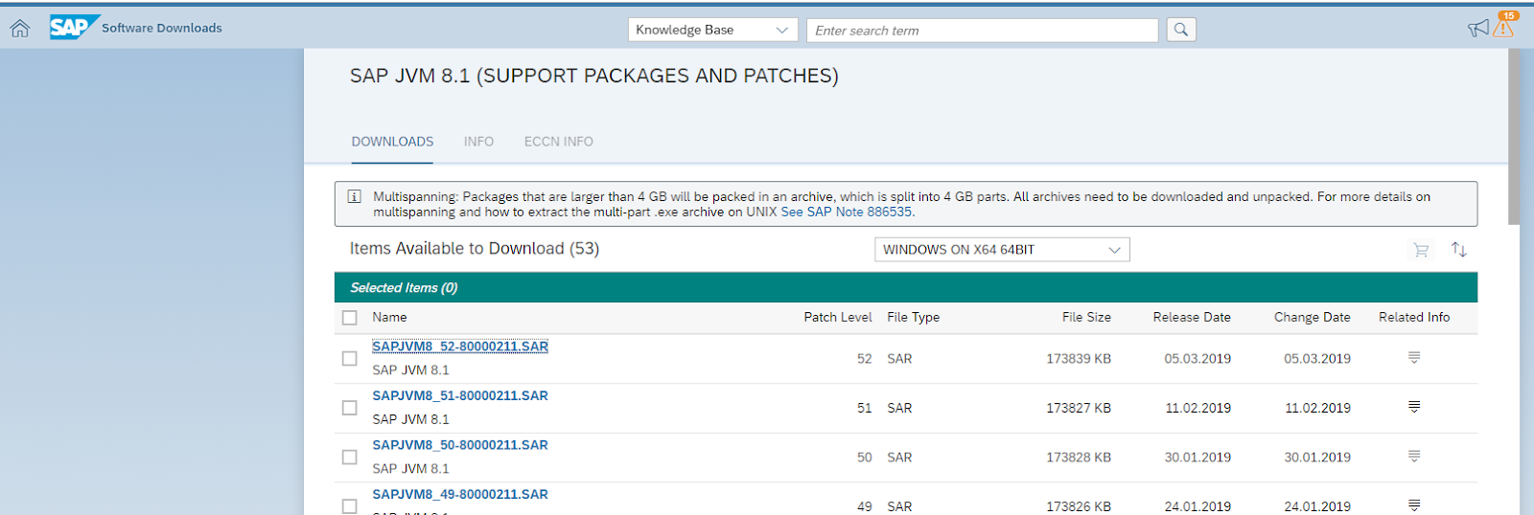Image resolution: width=1534 pixels, height=515 pixels.
Task: Switch to the DOWNLOADS tab
Action: tap(392, 142)
